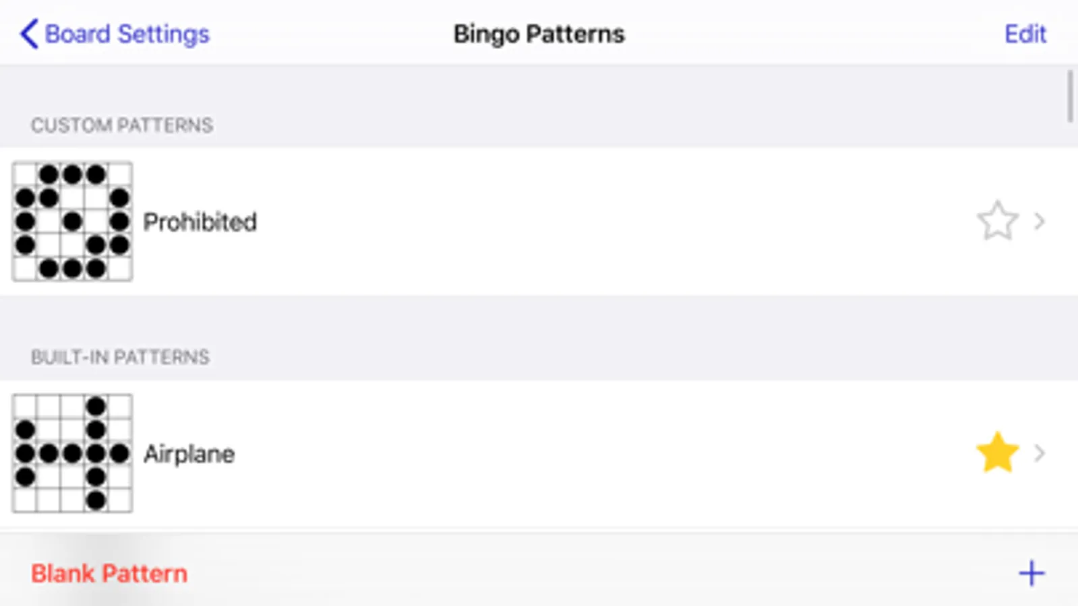Tap the back chevron arrow icon
The width and height of the screenshot is (1078, 606).
pyautogui.click(x=28, y=34)
